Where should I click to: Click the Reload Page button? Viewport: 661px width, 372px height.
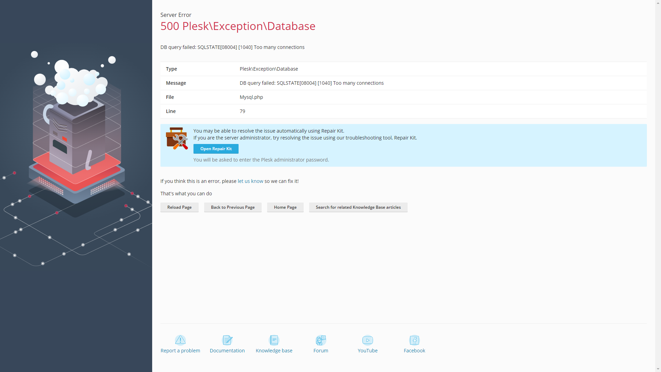[179, 207]
